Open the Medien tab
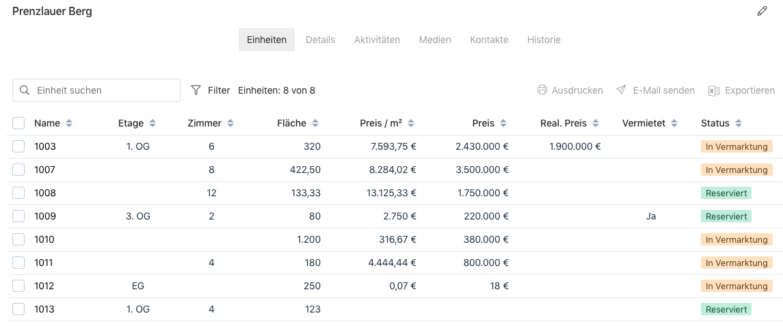The image size is (783, 333). (x=435, y=40)
